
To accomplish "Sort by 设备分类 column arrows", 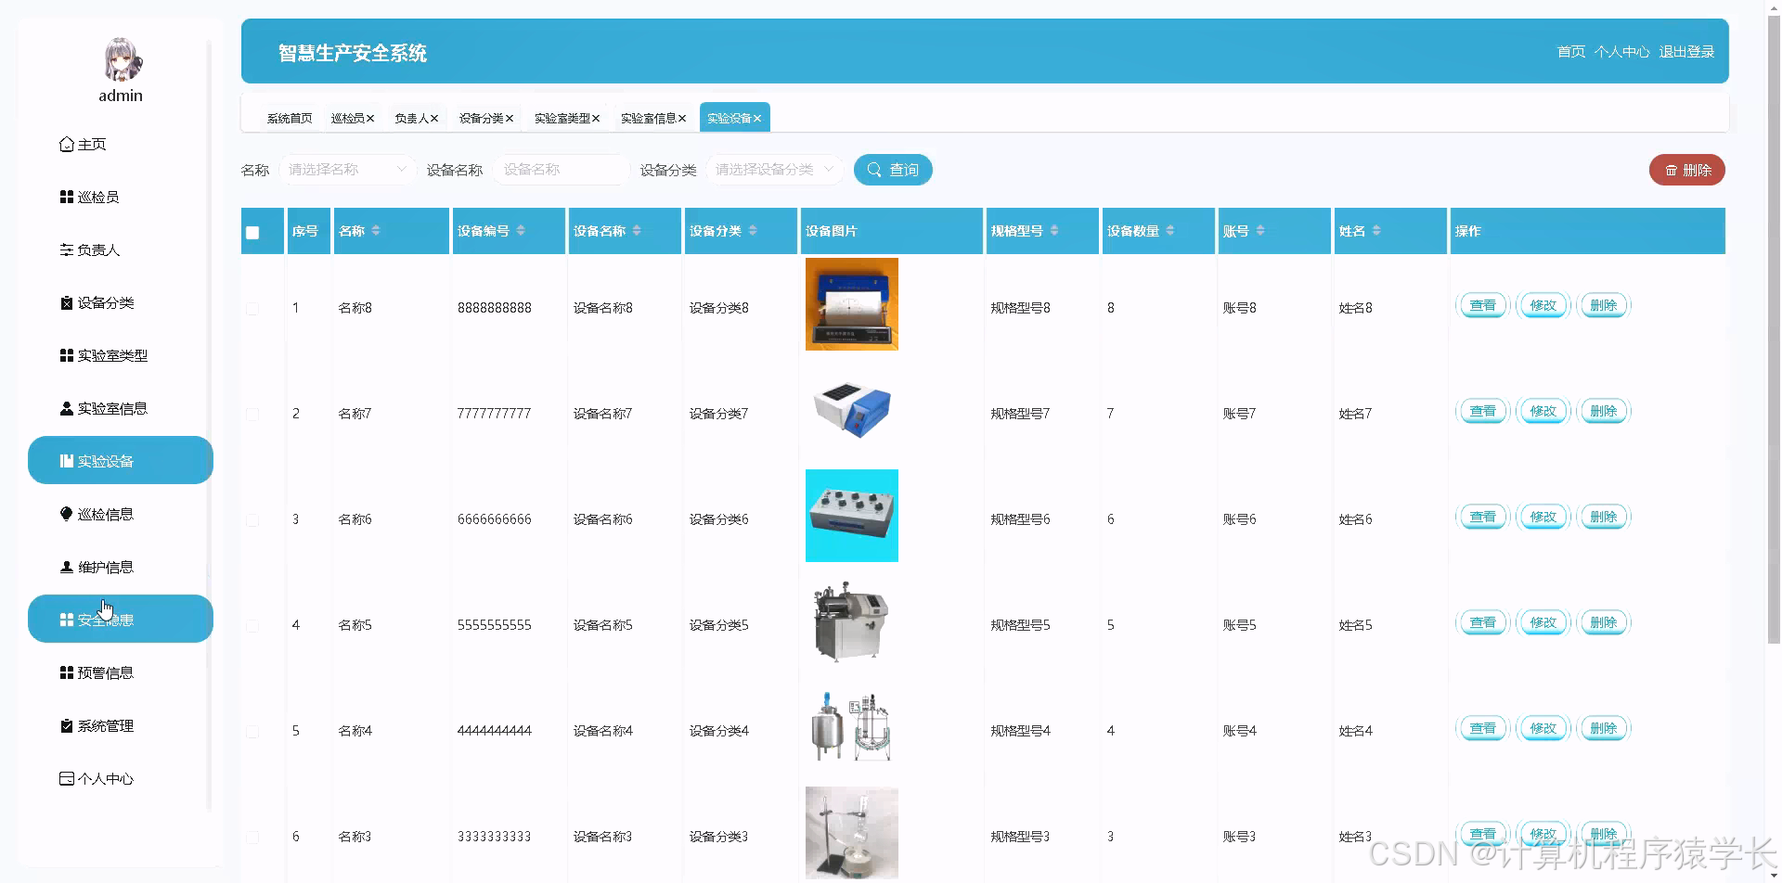I will click(x=753, y=231).
